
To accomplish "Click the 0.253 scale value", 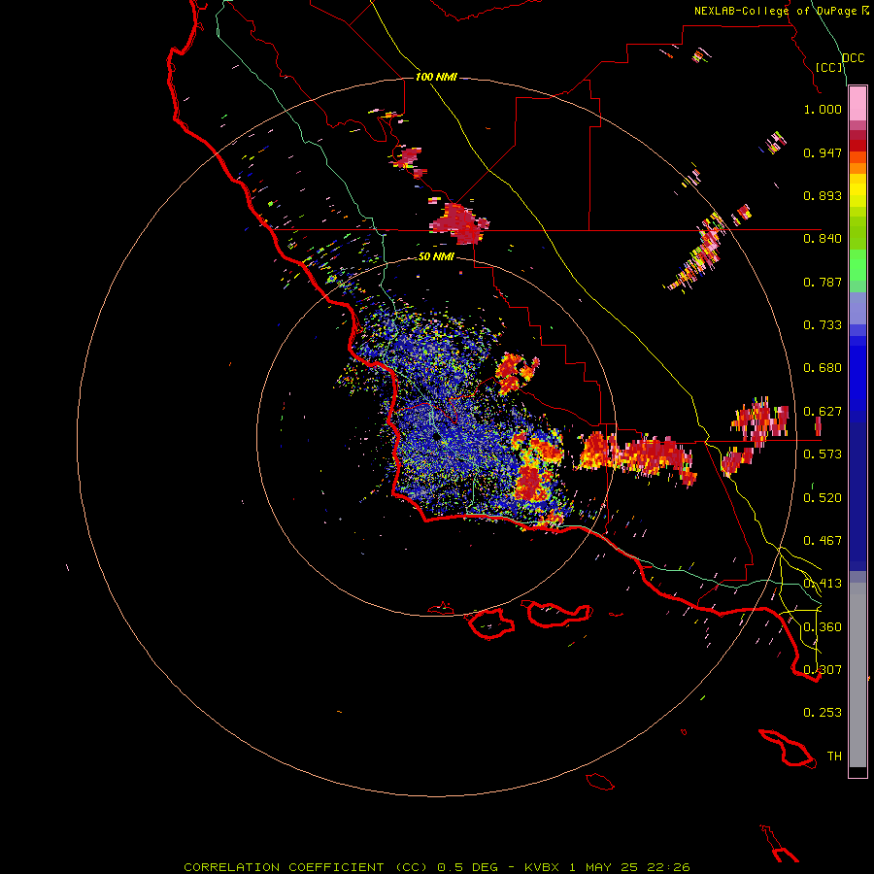I will pyautogui.click(x=823, y=713).
